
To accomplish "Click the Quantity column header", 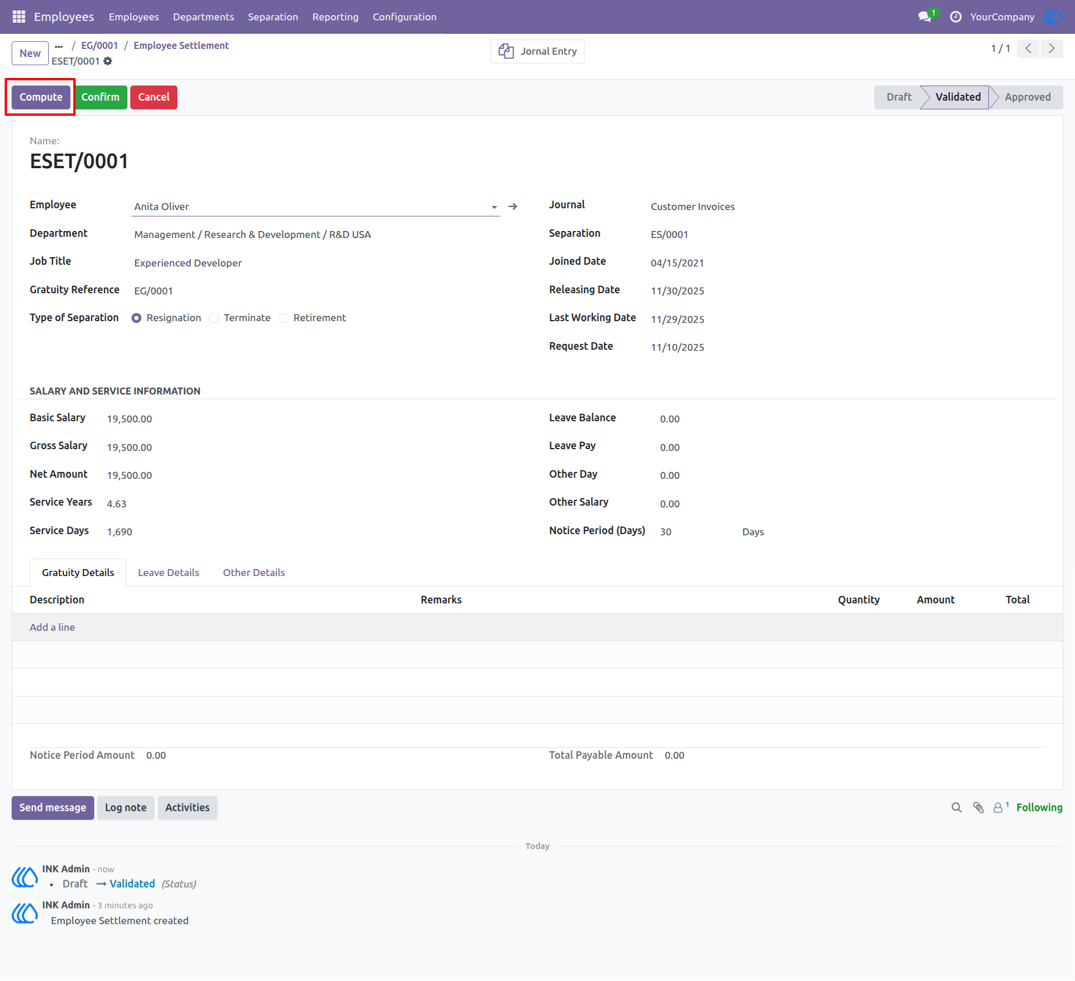I will click(x=859, y=600).
